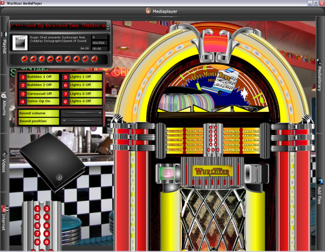Toggle Lights 2 Off switch

coord(82,85)
